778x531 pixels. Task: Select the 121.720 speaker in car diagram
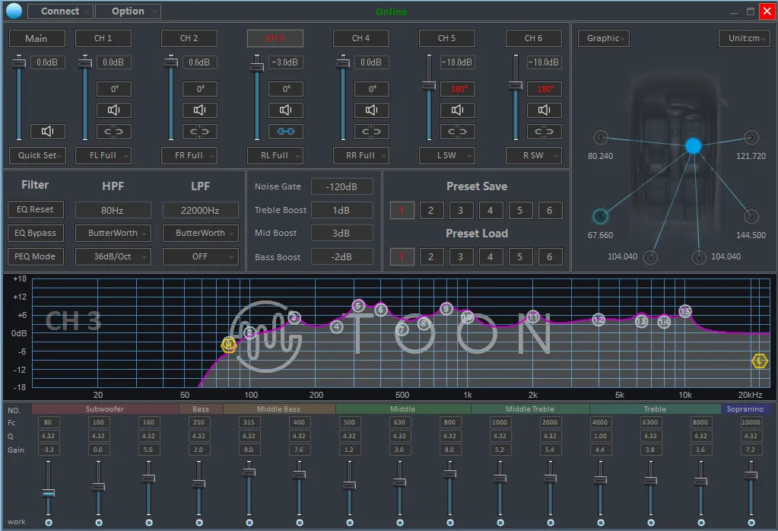click(751, 138)
